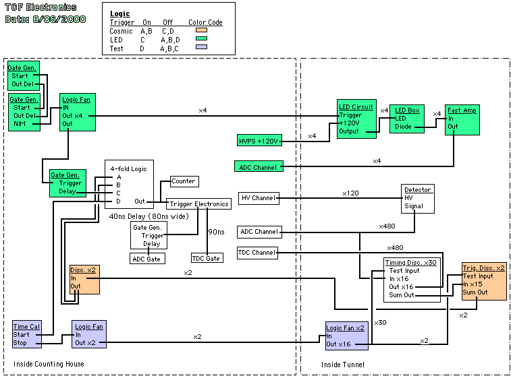Select 'Signal' in the Detector block
511x376 pixels.
pyautogui.click(x=414, y=206)
